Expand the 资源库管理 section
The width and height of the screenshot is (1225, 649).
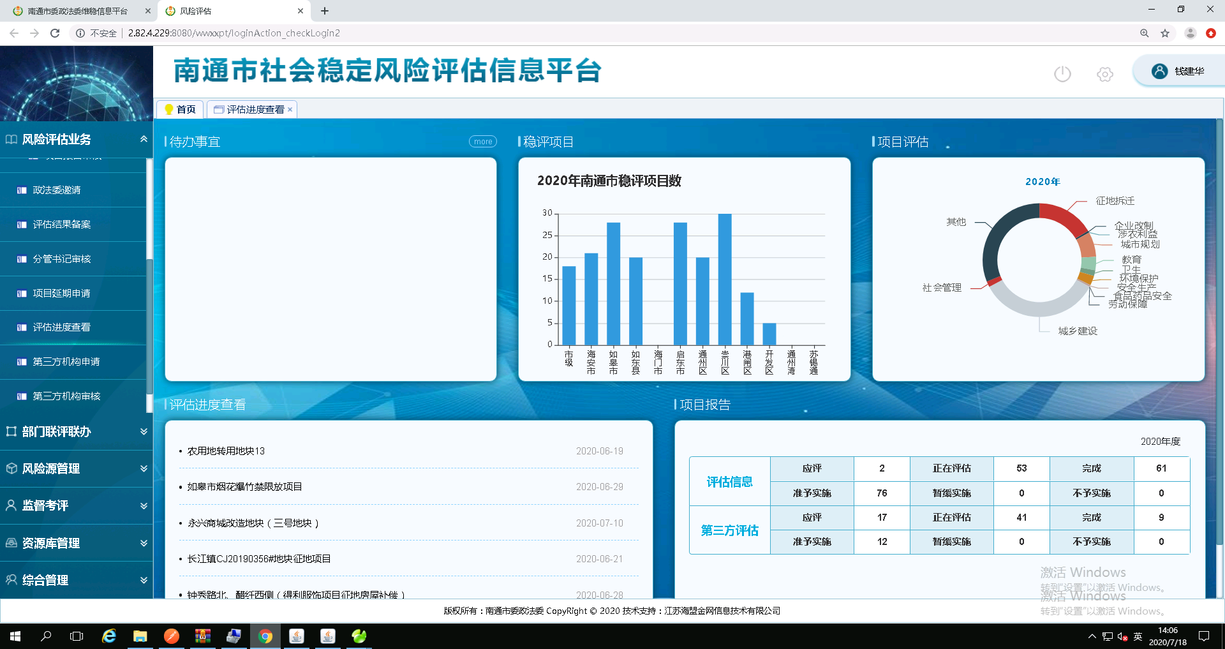pyautogui.click(x=143, y=543)
